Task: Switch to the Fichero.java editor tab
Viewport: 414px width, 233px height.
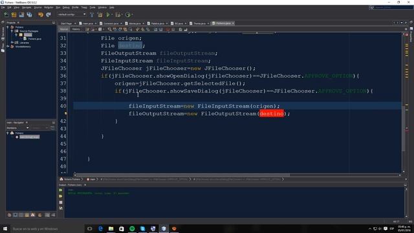Action: tap(223, 23)
